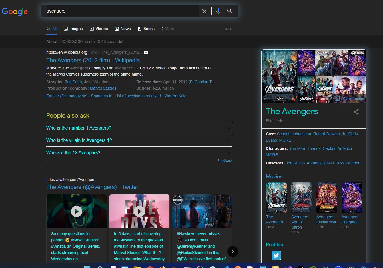Open the Avengers: Endgame poster
The image size is (383, 268).
(352, 198)
